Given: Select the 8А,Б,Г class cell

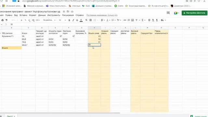Looking at the screenshot, I should coord(28,45).
